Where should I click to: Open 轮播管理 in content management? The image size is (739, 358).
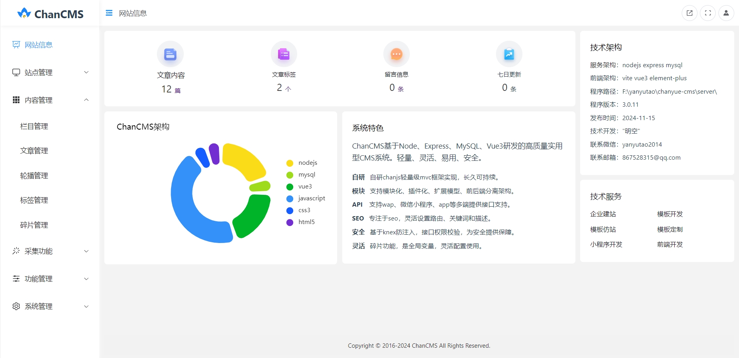point(34,175)
